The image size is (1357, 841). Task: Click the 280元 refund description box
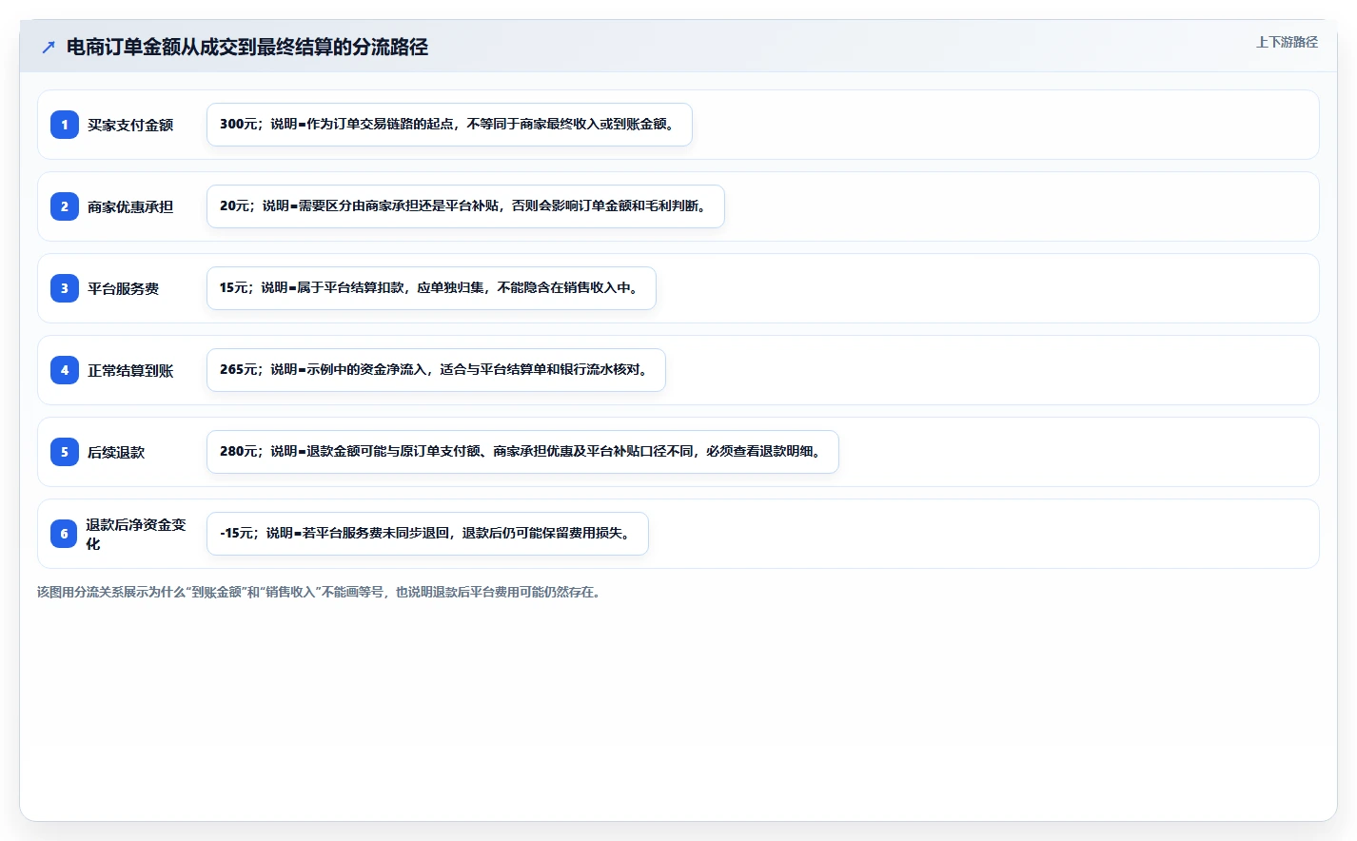click(x=522, y=452)
